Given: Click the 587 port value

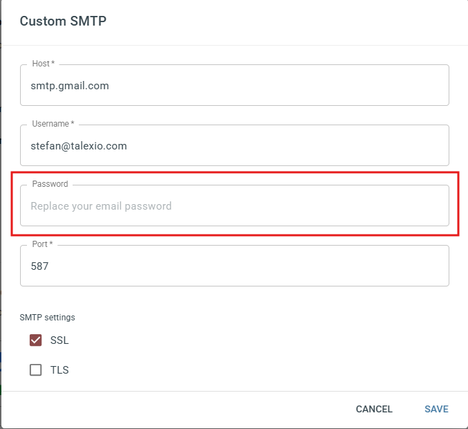Looking at the screenshot, I should [x=39, y=266].
